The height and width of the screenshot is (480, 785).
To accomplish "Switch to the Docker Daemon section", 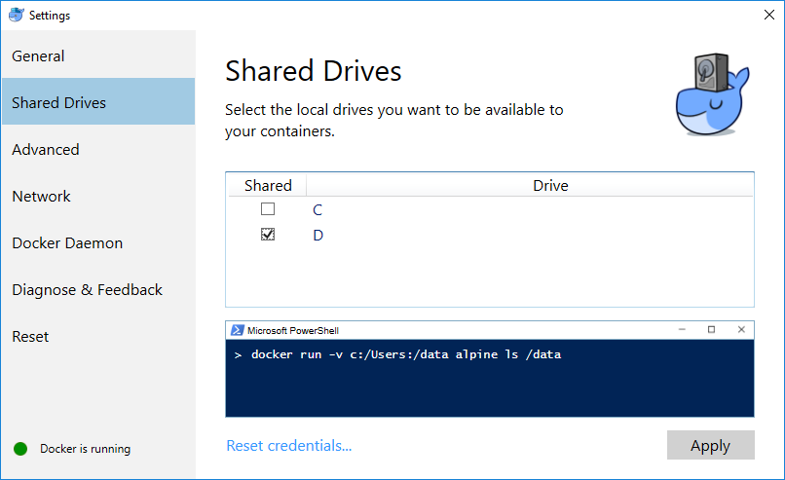I will (98, 242).
